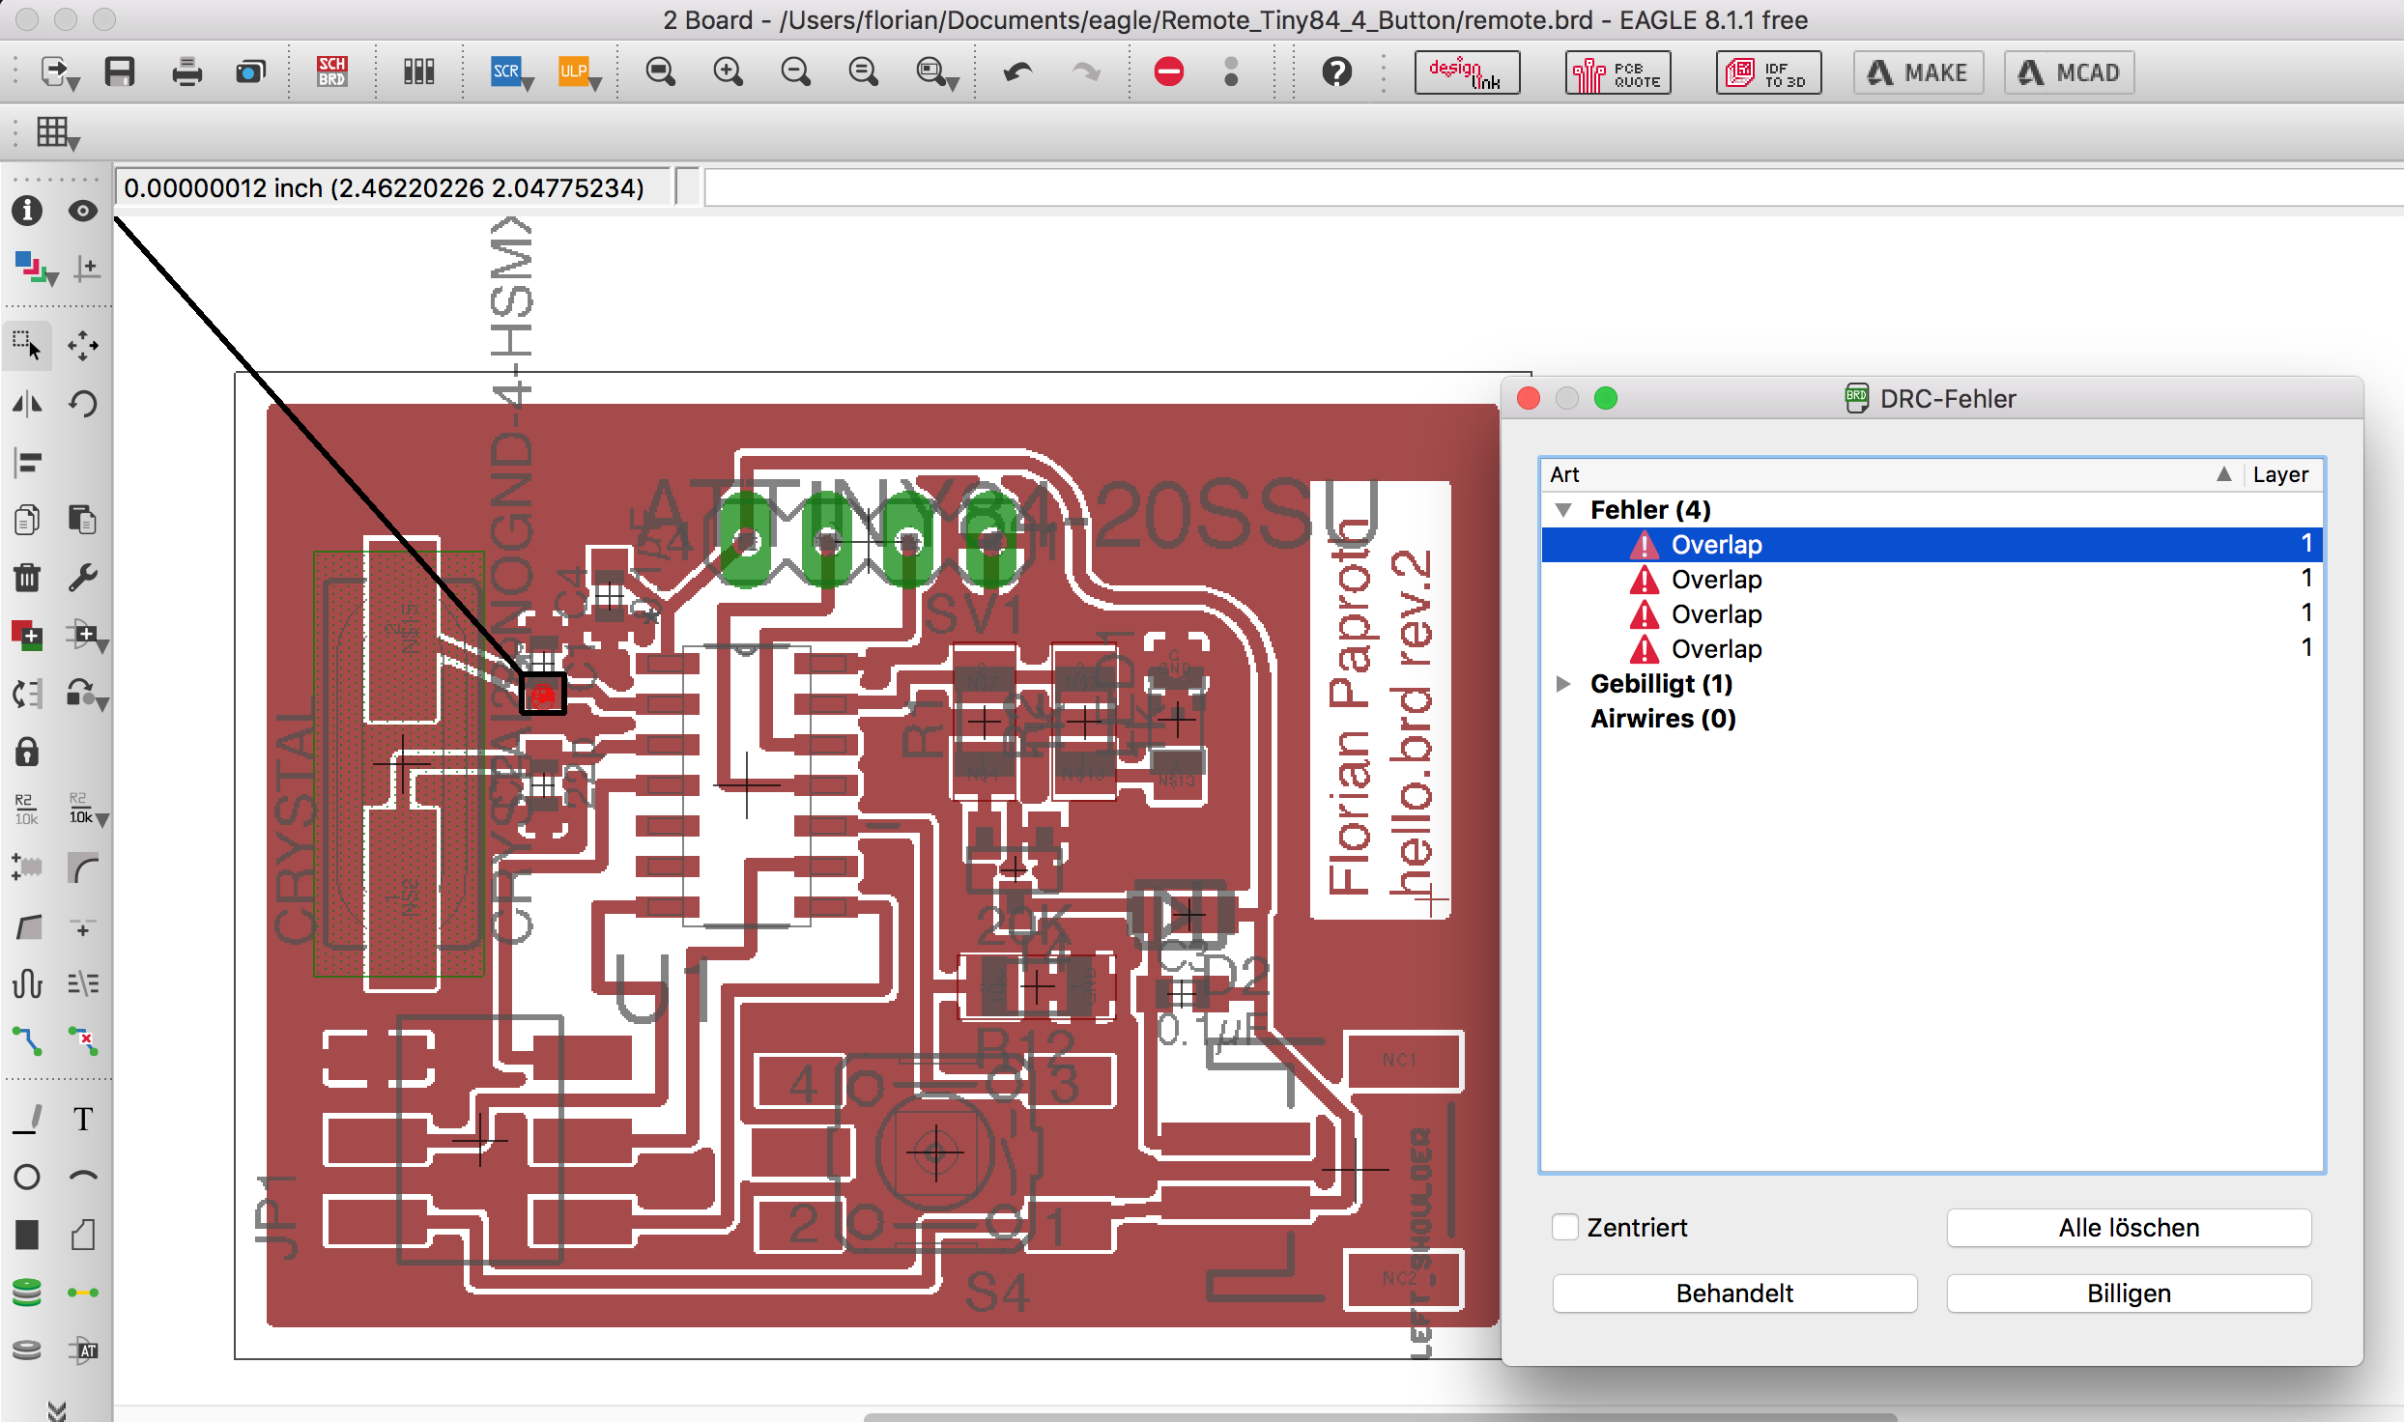Open the grid settings icon
Screen dimensions: 2404x1422
(53, 132)
